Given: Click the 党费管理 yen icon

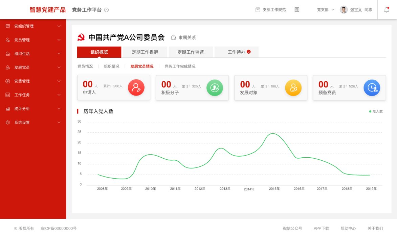Looking at the screenshot, I should point(7,81).
